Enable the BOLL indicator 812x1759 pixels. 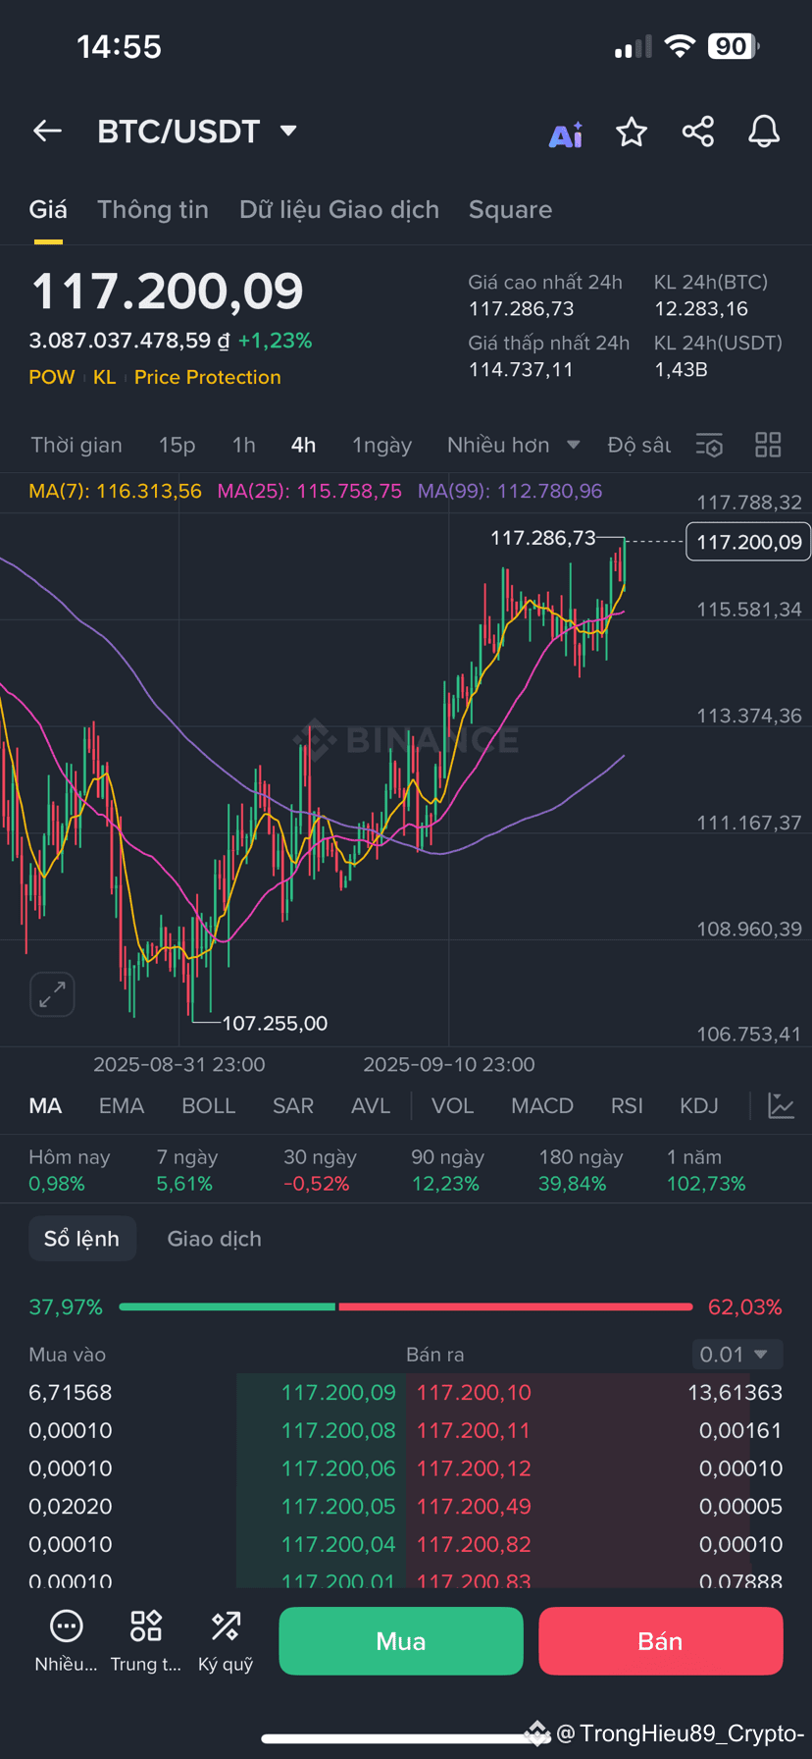tap(209, 1106)
